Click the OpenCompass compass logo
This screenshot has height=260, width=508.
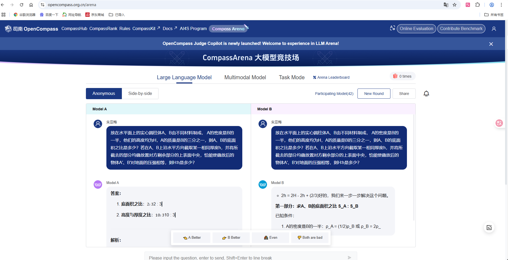click(x=8, y=29)
